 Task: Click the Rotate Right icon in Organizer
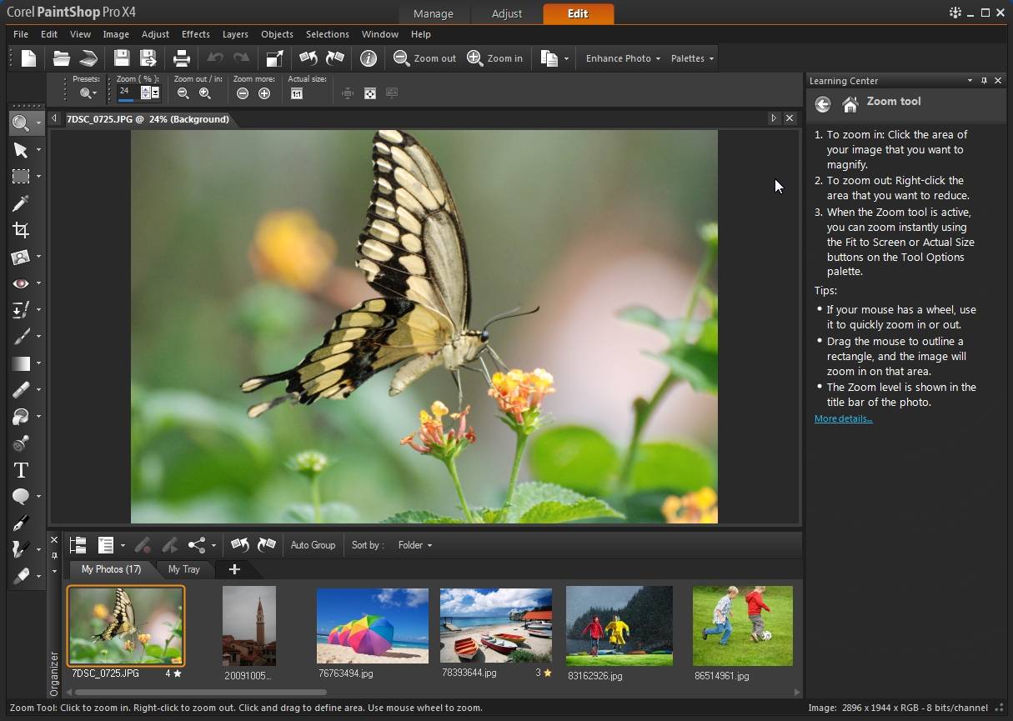pos(266,545)
